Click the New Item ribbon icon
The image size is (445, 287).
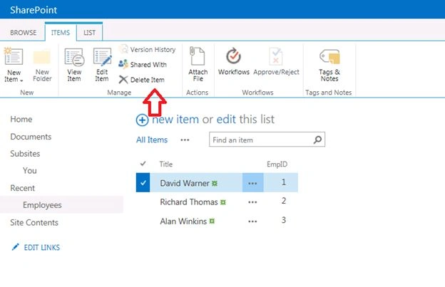(13, 56)
